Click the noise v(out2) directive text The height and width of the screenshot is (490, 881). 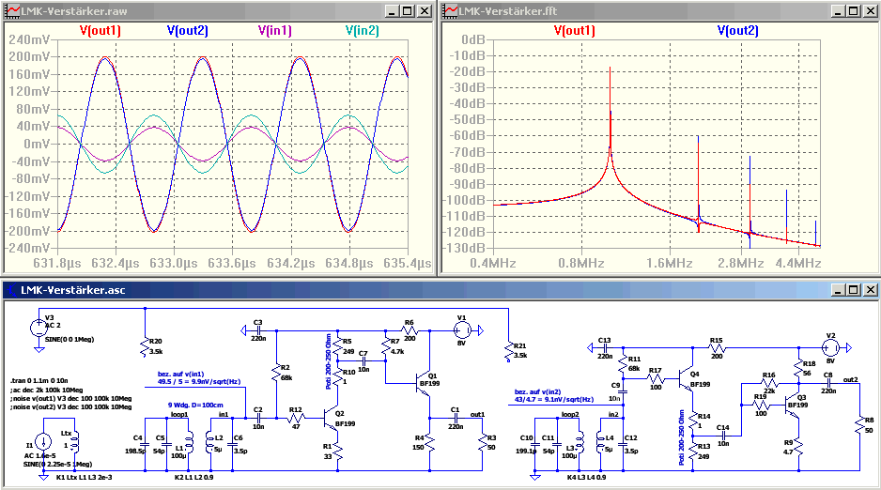coord(70,407)
